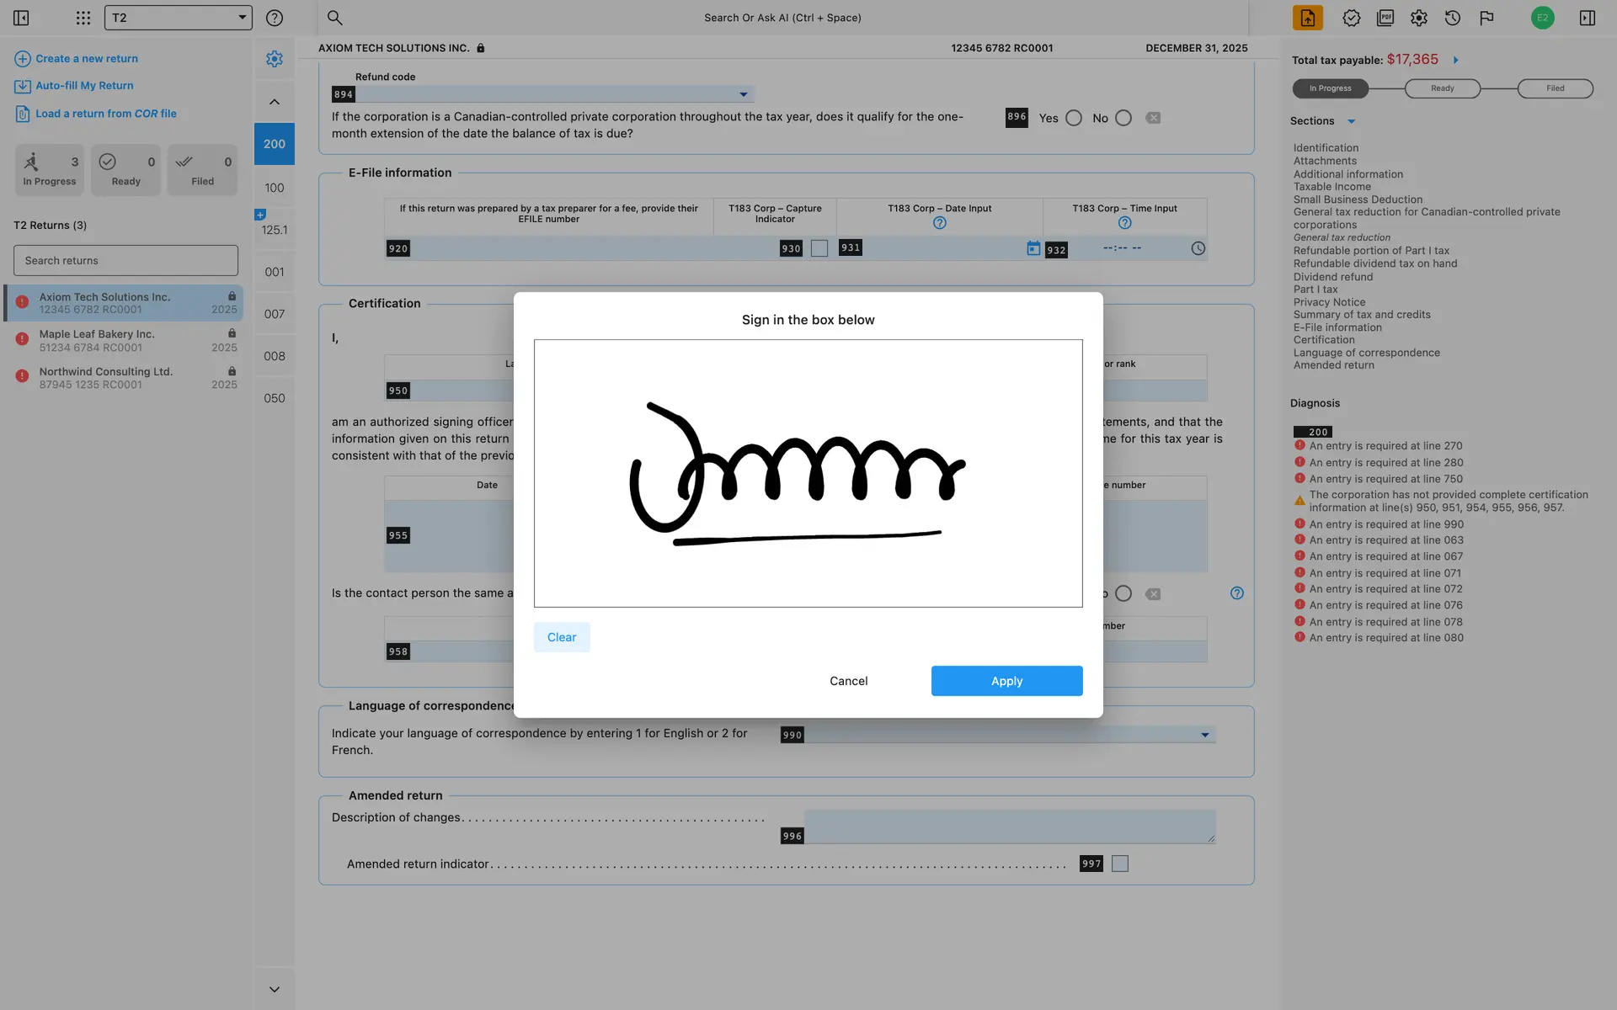This screenshot has height=1010, width=1617.
Task: Open form 007 tab
Action: 275,314
